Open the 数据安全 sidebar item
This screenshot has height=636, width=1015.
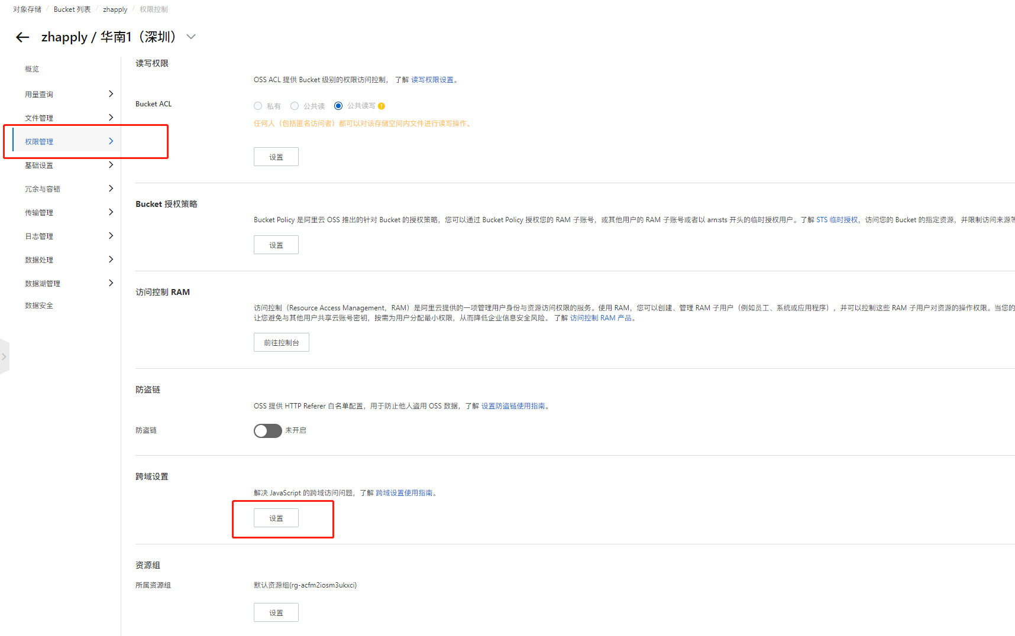tap(39, 306)
